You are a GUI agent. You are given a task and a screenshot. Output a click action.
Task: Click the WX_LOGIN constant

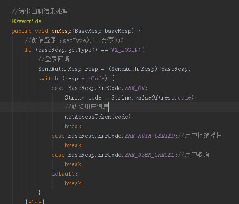tap(125, 50)
